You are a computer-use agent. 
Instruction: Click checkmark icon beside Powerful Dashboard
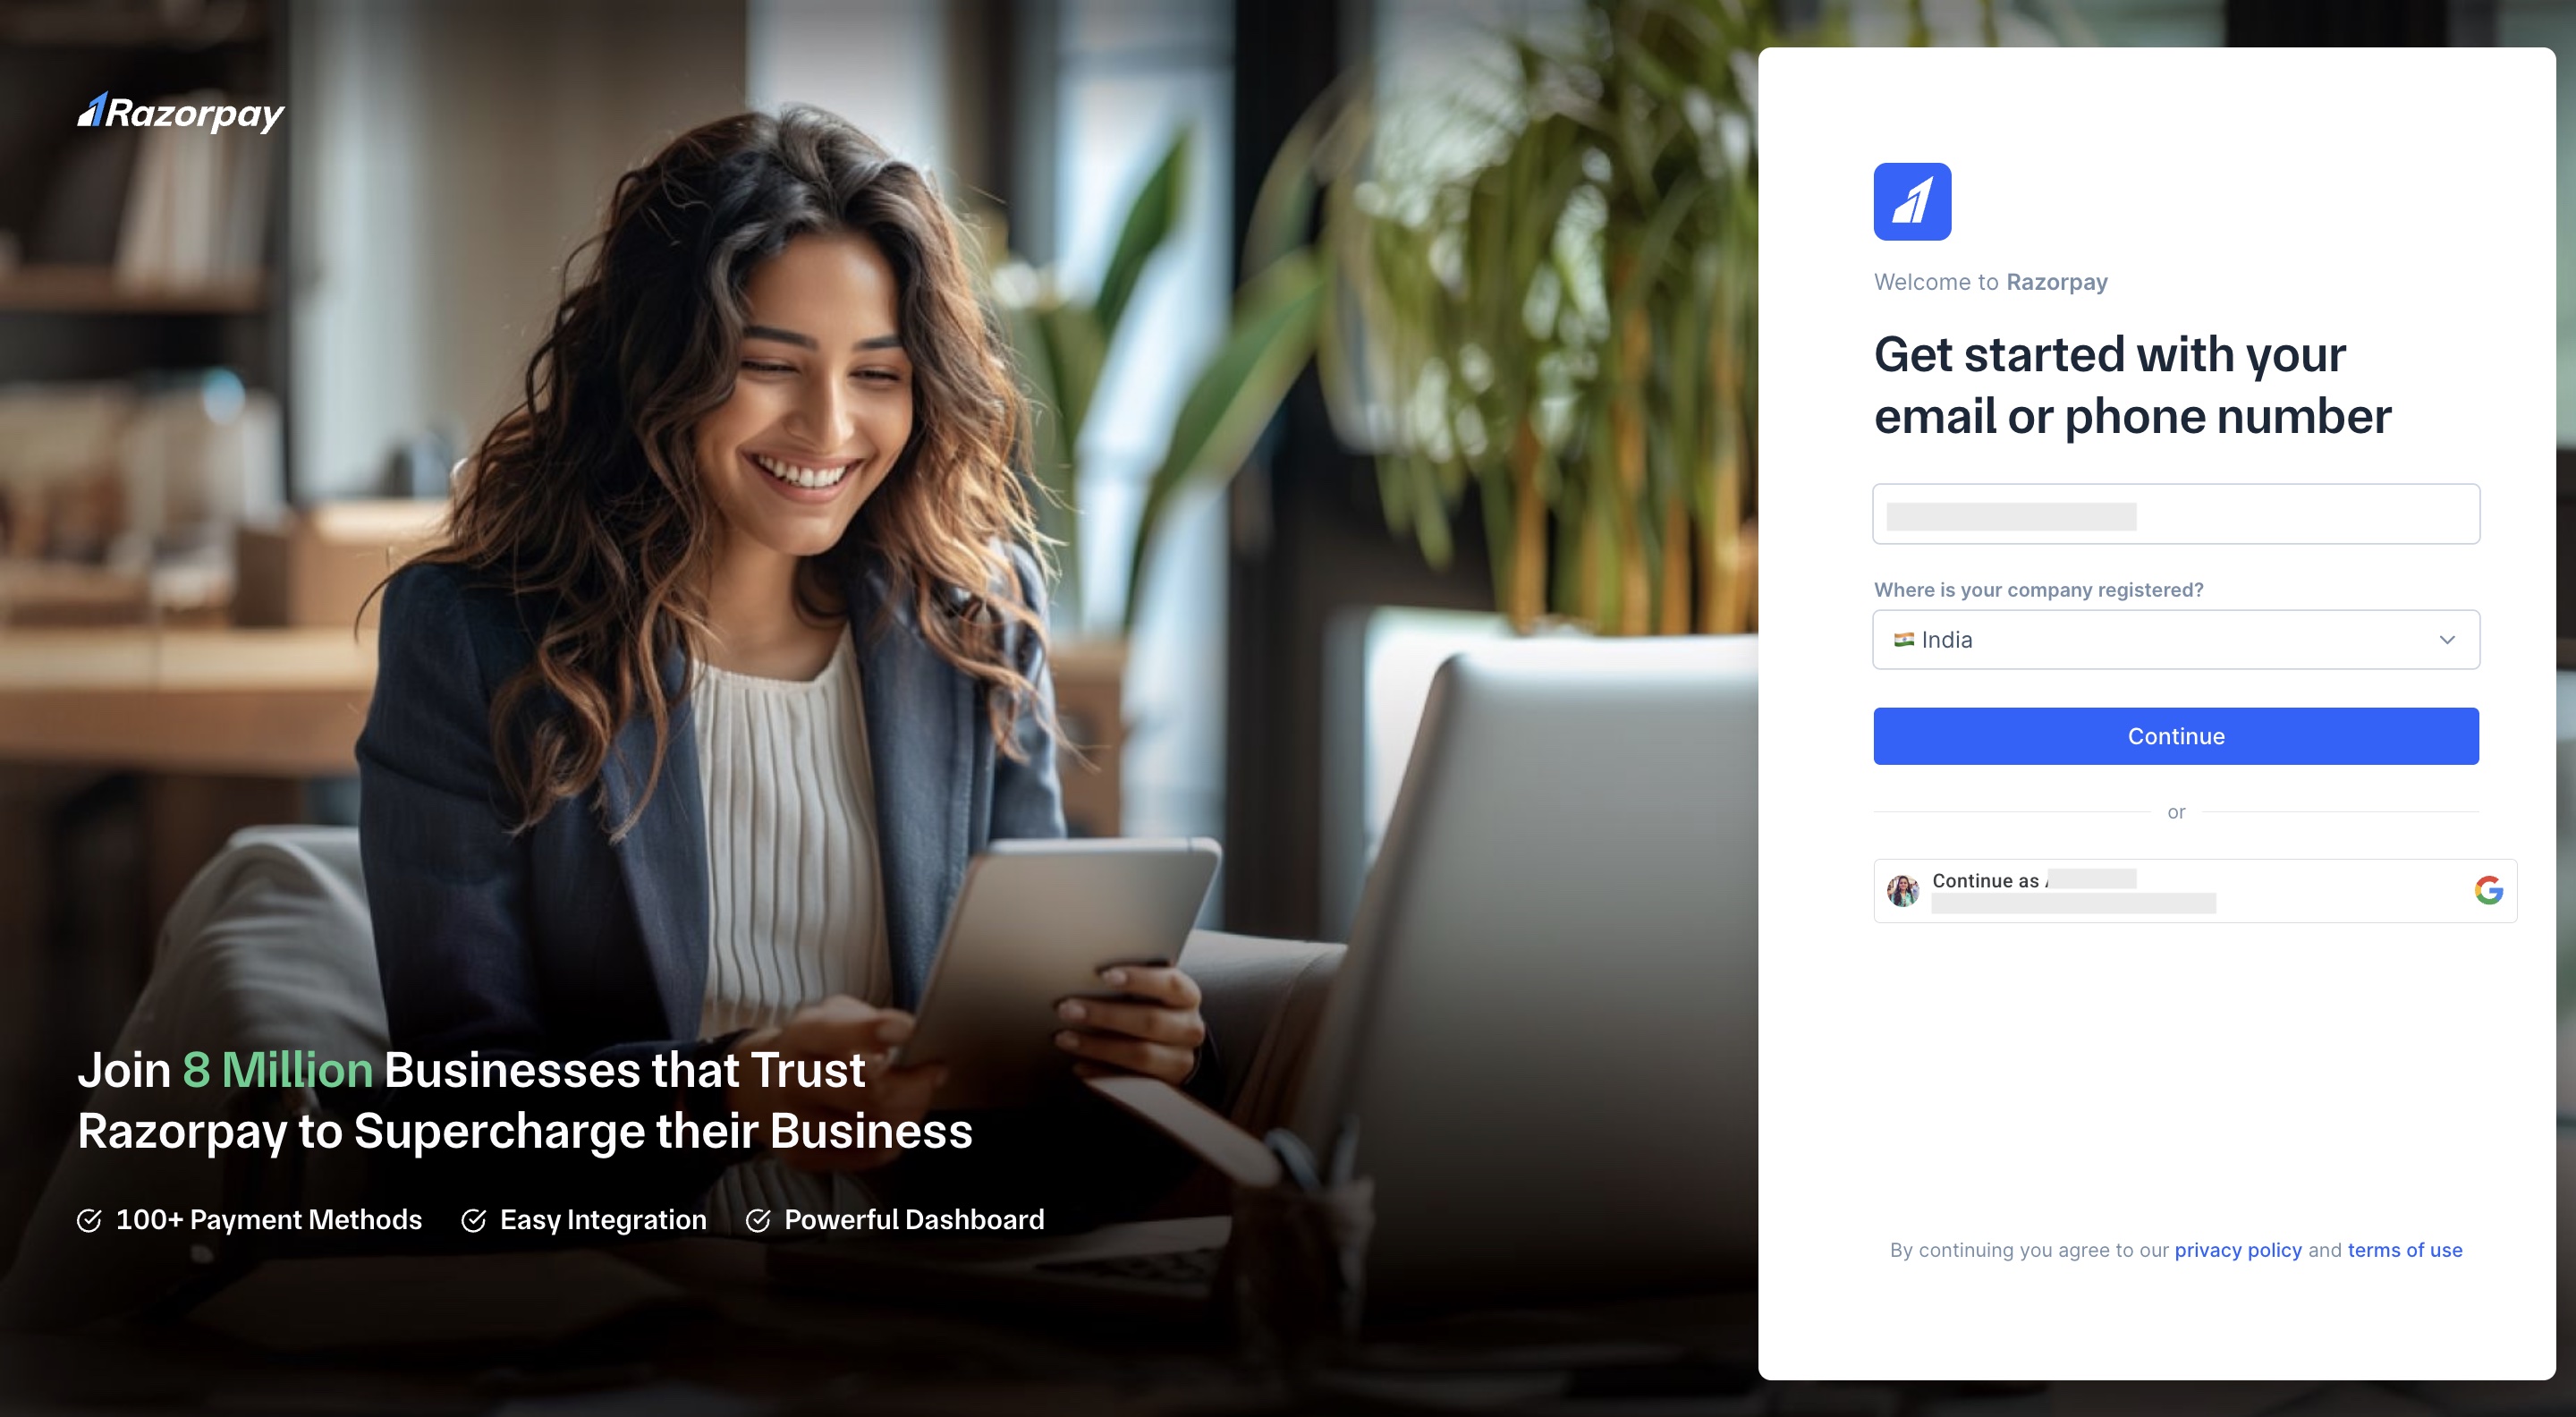point(758,1220)
